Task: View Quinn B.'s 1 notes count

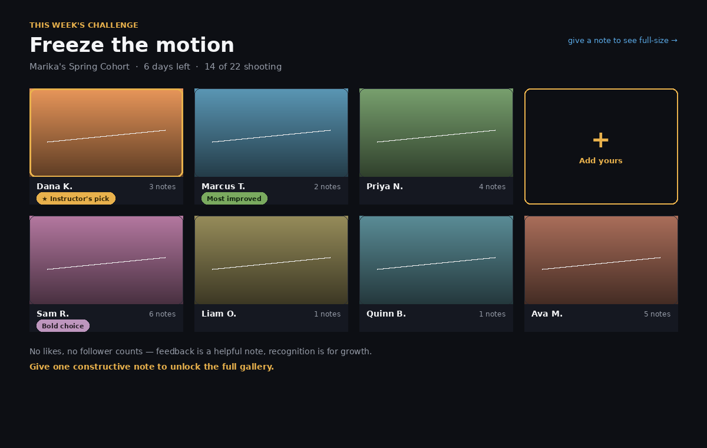Action: (x=492, y=314)
